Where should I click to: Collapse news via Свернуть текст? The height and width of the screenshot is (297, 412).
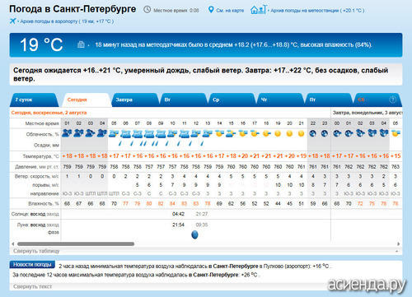pos(32,286)
